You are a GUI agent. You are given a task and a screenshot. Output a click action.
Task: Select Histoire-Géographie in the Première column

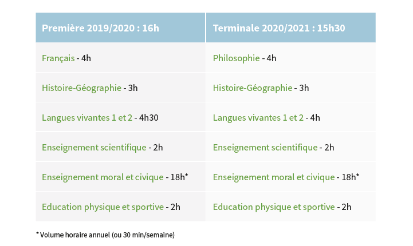[x=82, y=88]
